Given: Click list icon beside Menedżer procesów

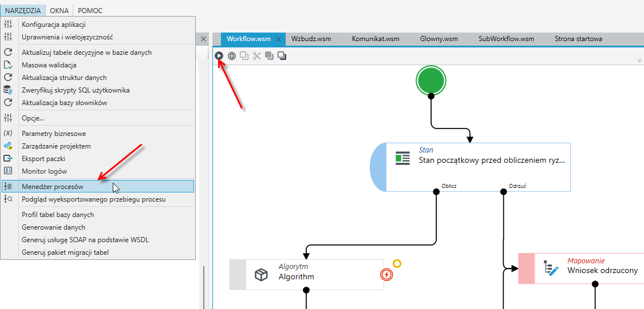Looking at the screenshot, I should [8, 186].
